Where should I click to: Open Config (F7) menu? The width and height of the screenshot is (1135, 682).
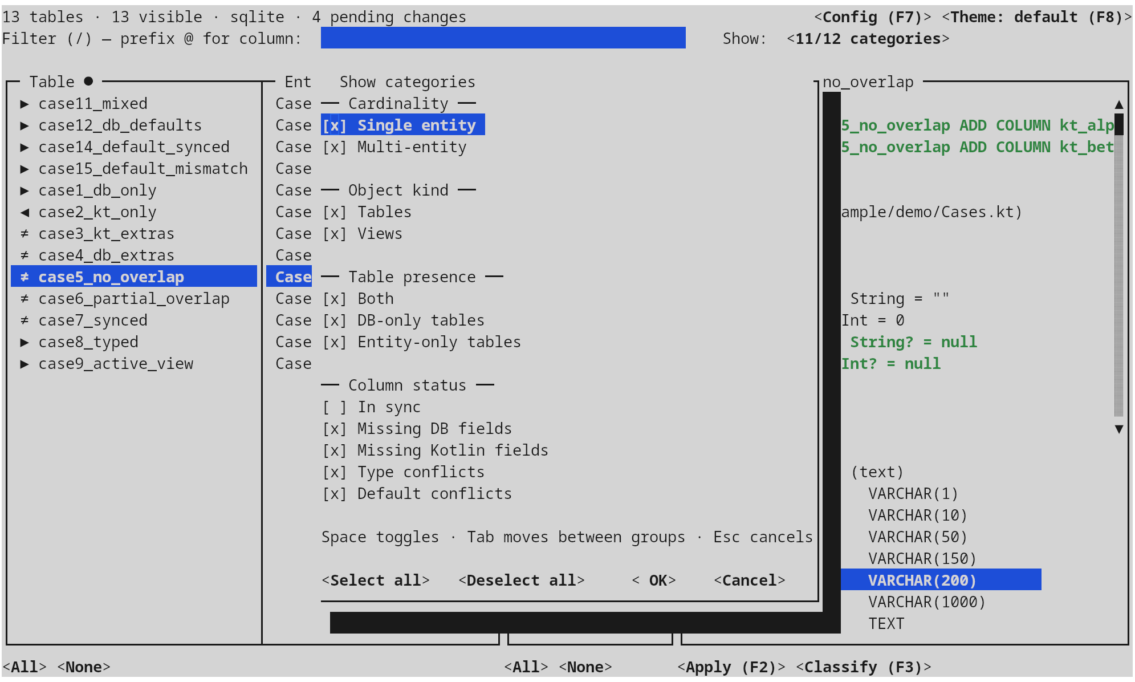[x=873, y=17]
